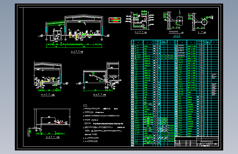Image resolution: width=238 pixels, height=154 pixels.
Task: Click the 3-3 section title label
Action: click(77, 52)
